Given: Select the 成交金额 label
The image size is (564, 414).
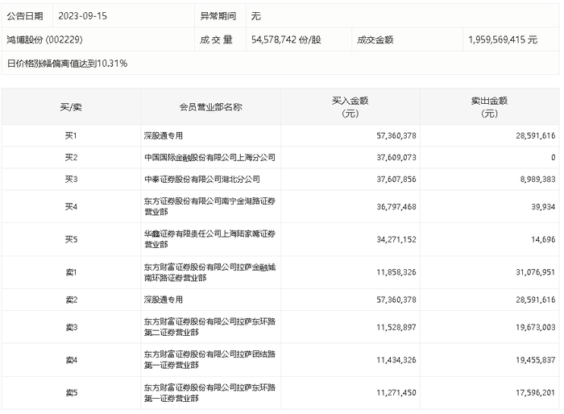Looking at the screenshot, I should [375, 39].
